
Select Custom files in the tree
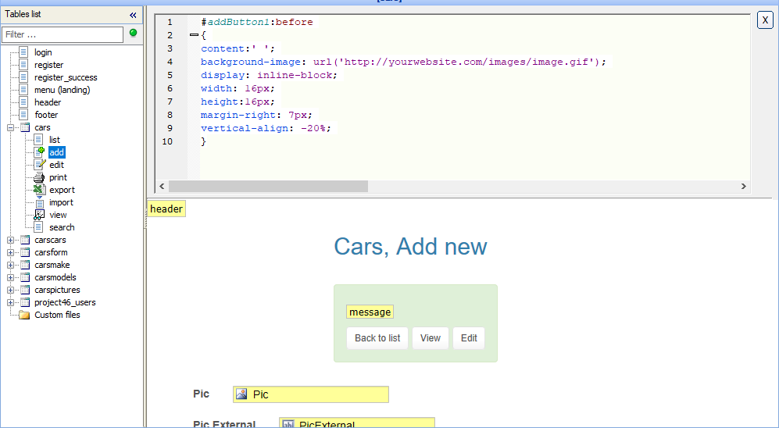coord(57,315)
